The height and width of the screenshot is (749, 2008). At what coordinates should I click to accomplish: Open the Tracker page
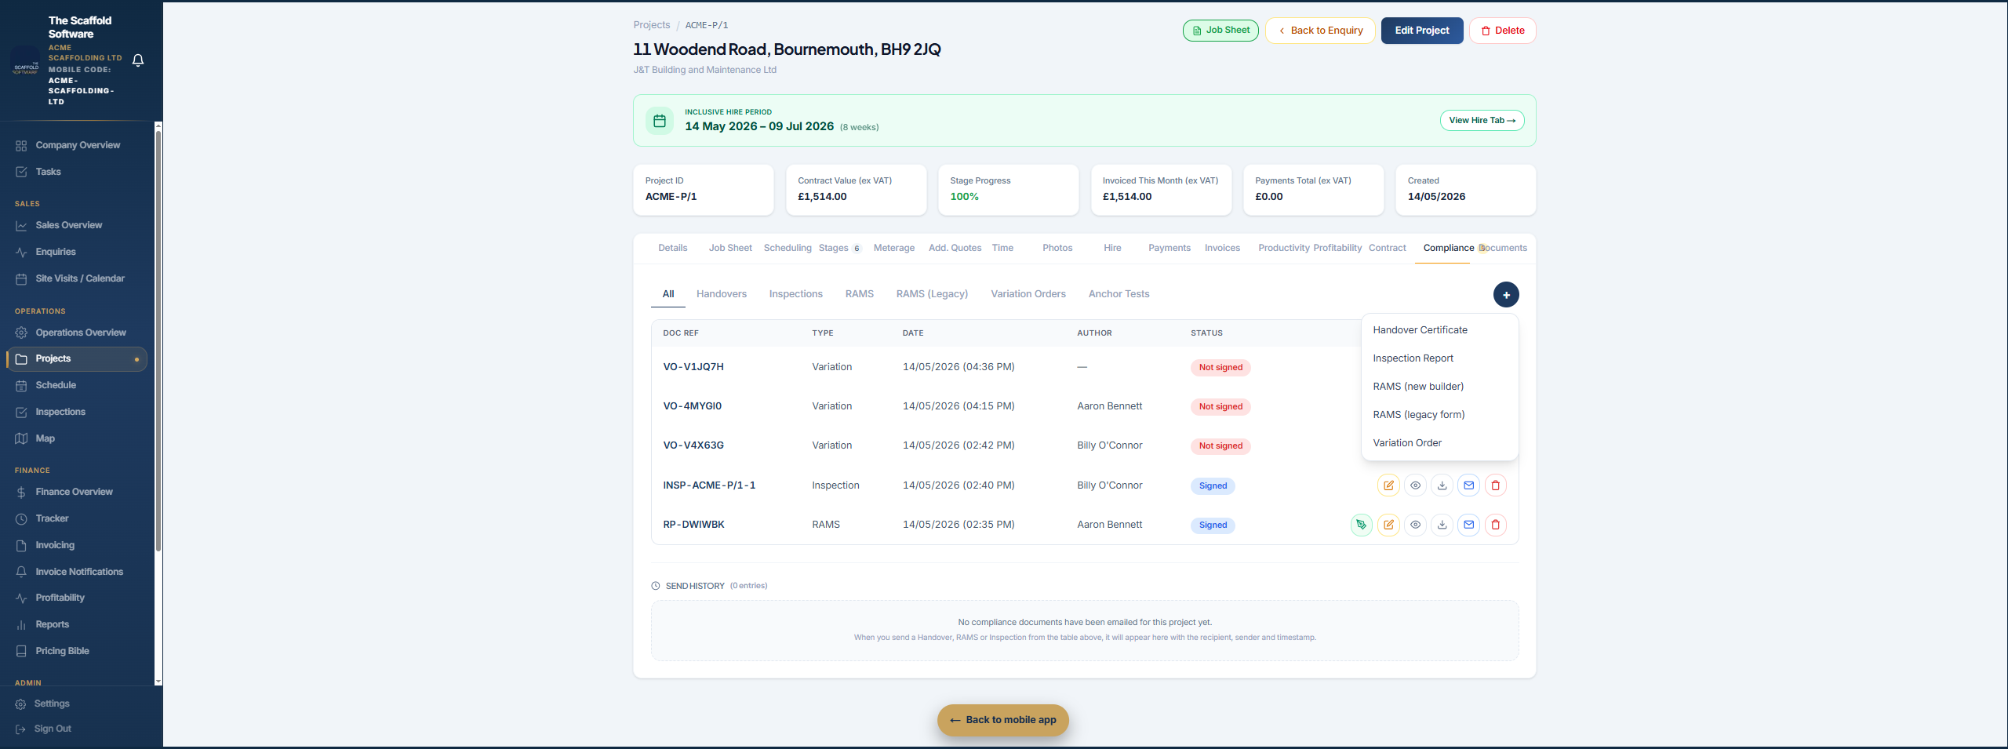pos(77,518)
